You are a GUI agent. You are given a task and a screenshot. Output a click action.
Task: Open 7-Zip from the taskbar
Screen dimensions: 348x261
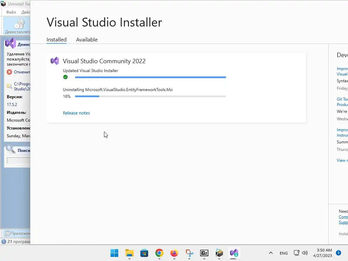point(204,253)
